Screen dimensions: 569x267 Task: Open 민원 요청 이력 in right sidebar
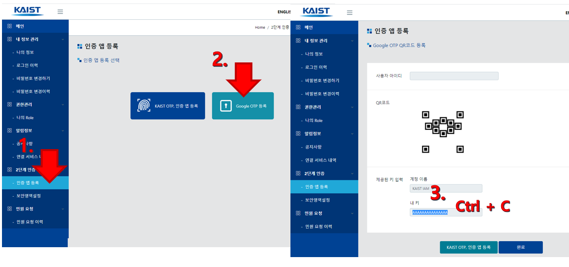point(319,227)
